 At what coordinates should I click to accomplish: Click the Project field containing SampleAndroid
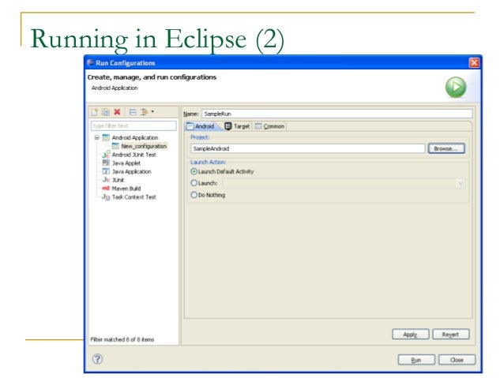(307, 148)
